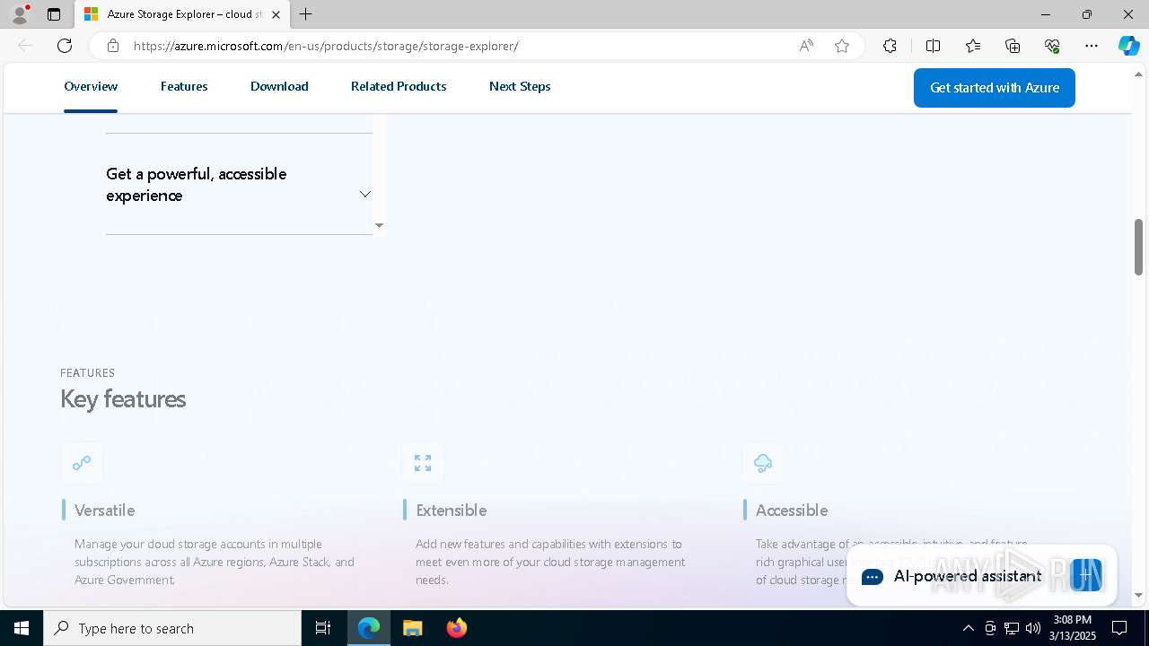
Task: Open the volume control icon
Action: click(1033, 628)
